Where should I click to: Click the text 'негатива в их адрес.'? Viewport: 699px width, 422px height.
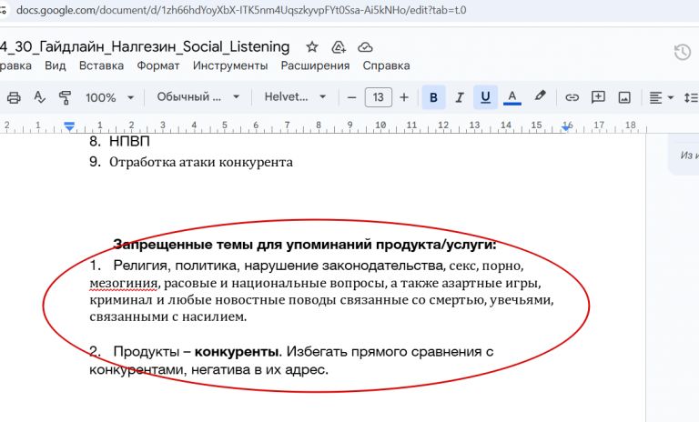point(259,369)
